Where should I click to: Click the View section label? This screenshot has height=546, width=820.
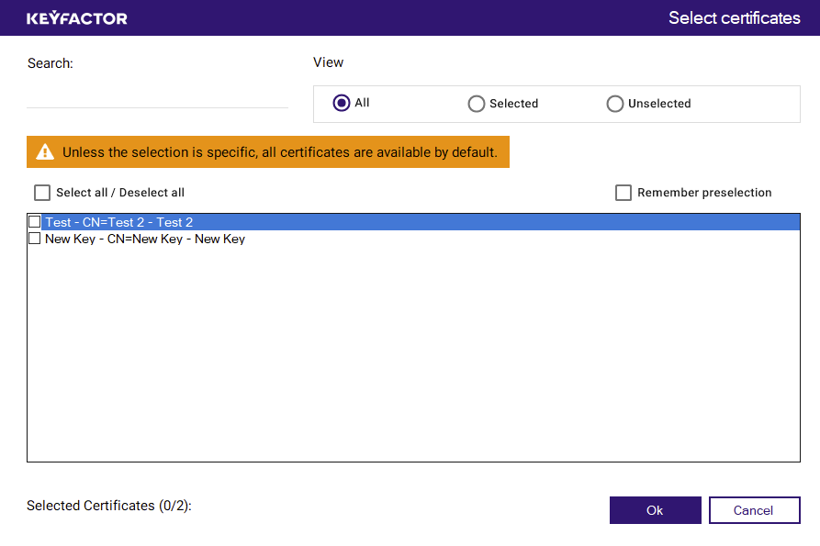pos(328,62)
